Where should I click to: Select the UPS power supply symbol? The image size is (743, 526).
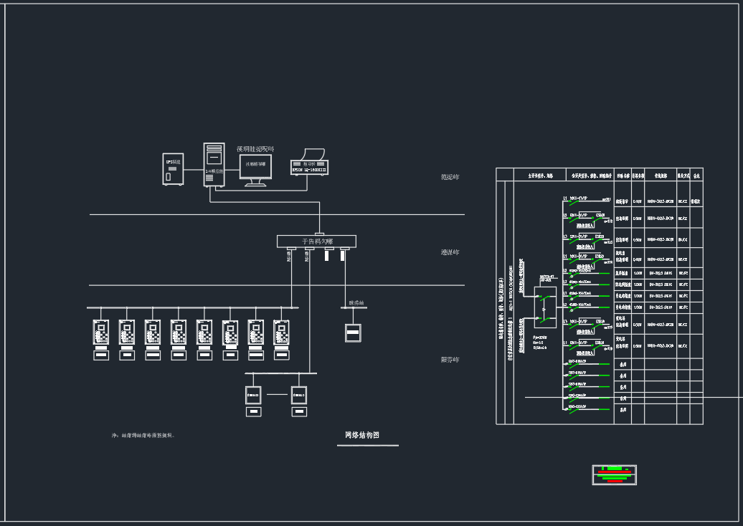(173, 169)
